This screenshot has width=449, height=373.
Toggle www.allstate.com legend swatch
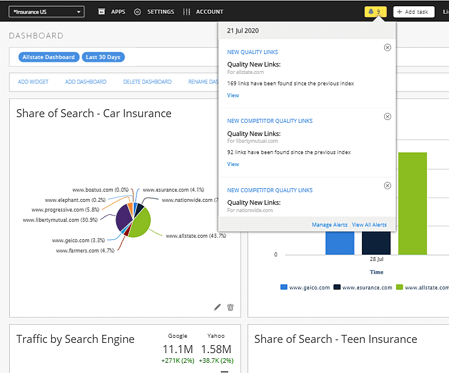pyautogui.click(x=399, y=287)
